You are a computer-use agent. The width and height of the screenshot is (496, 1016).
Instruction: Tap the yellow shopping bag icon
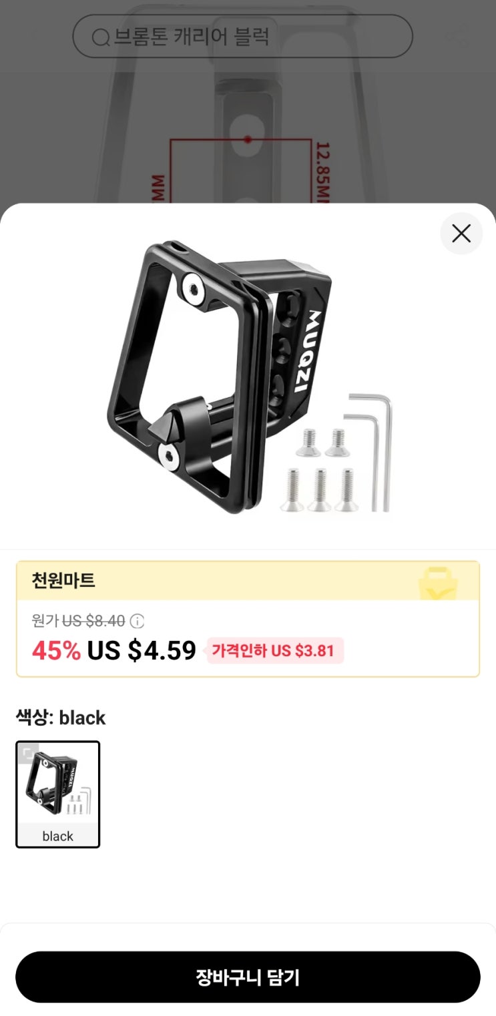coord(438,583)
